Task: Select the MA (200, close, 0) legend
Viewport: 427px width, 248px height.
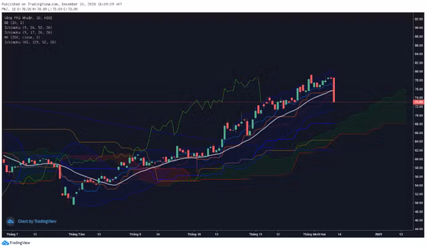Action: point(22,37)
